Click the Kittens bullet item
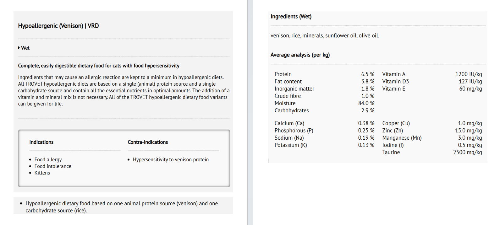 coord(42,173)
